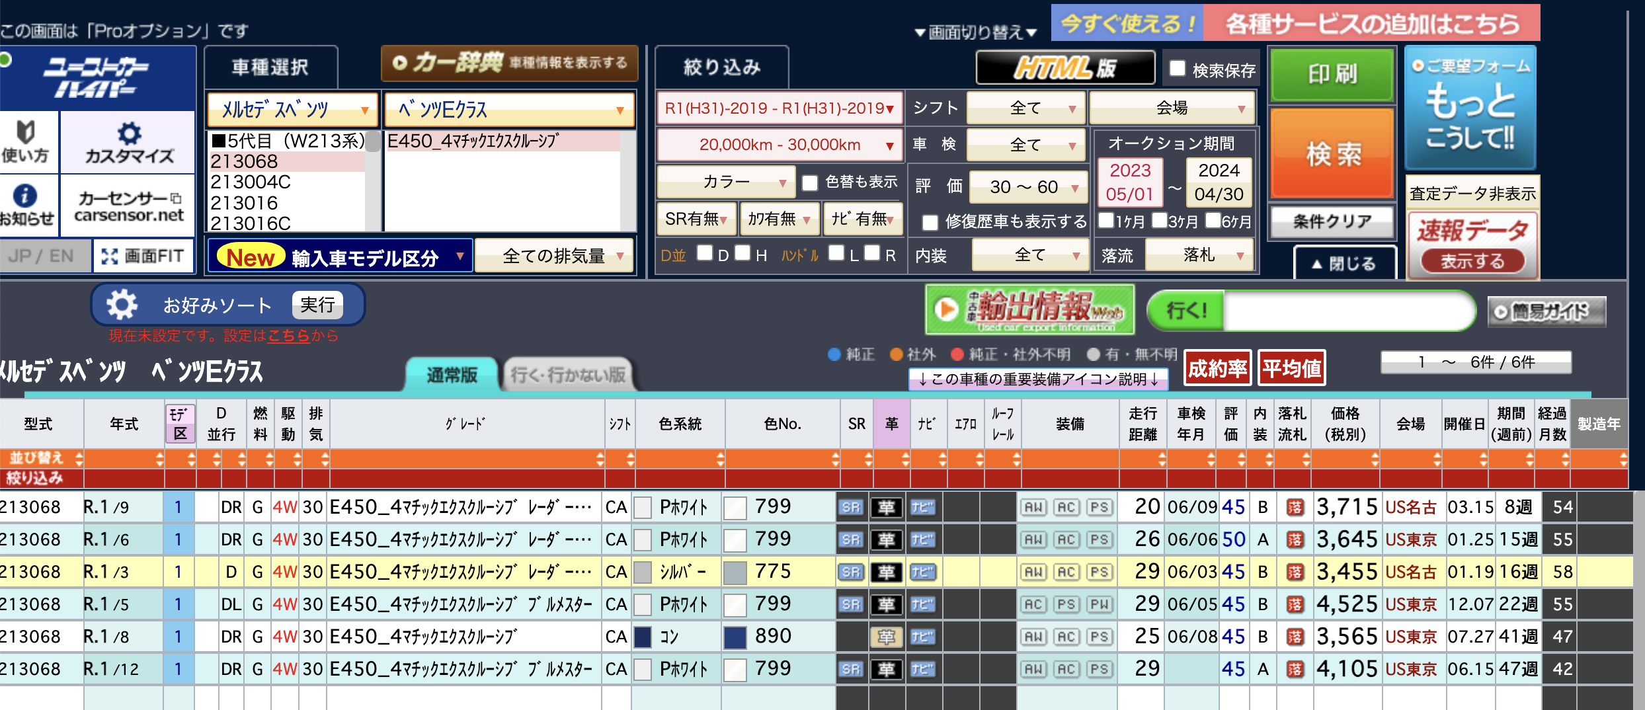Open the 評価 30〜60 dropdown
Viewport: 1645px width, 710px height.
point(1028,187)
